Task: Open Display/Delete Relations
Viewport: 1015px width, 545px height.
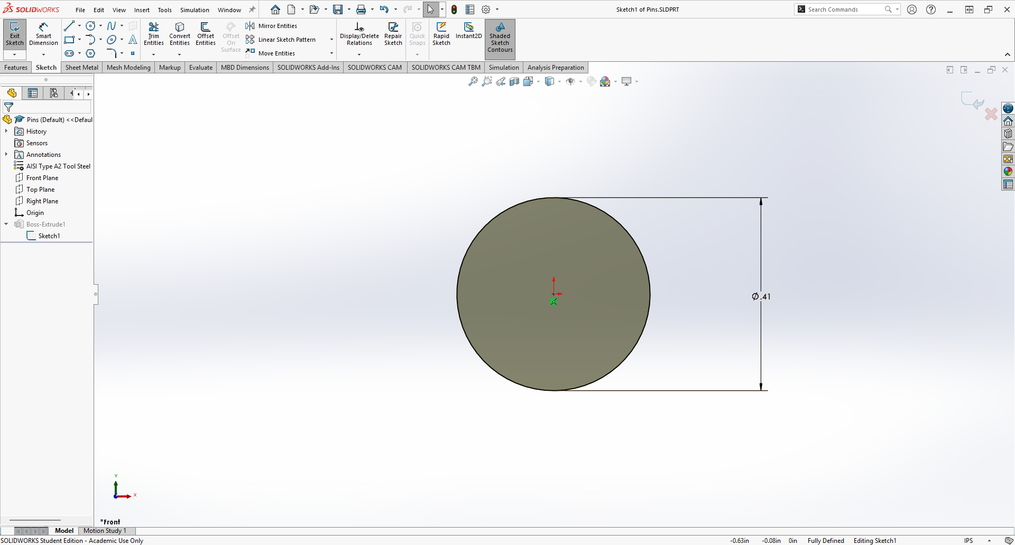Action: [359, 34]
